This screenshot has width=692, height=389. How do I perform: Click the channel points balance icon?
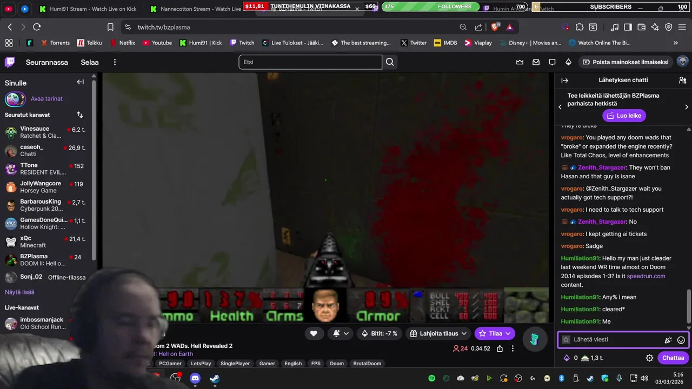click(x=585, y=358)
